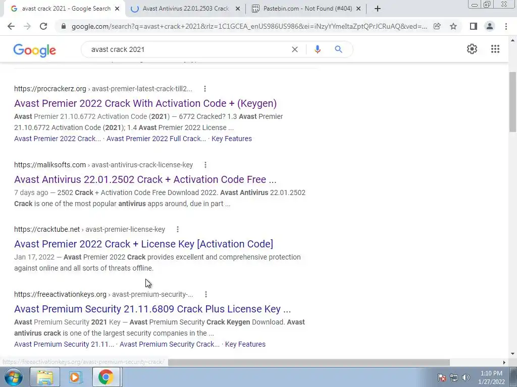Open Chrome profile avatar menu
This screenshot has width=517, height=387.
click(490, 26)
